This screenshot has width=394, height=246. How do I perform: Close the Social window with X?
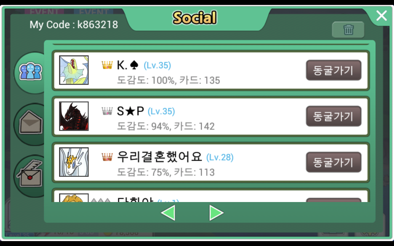point(381,15)
